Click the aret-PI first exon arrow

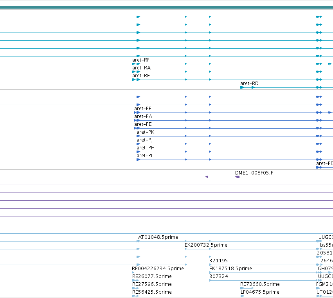tap(138, 160)
